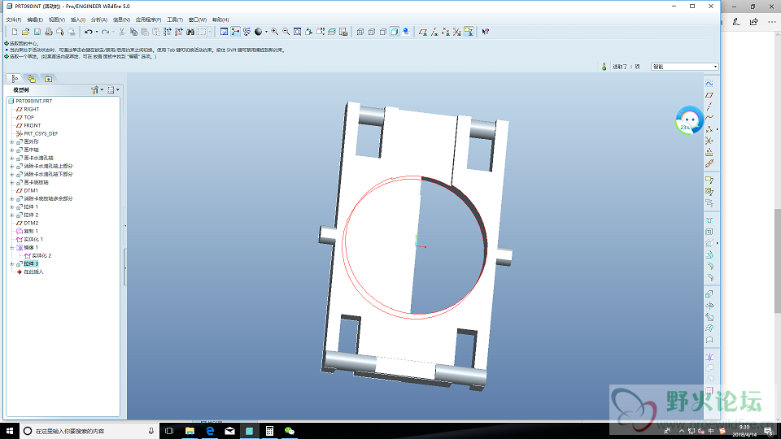The image size is (781, 439).
Task: Expand the 拉伸 2 feature node
Action: click(x=12, y=215)
